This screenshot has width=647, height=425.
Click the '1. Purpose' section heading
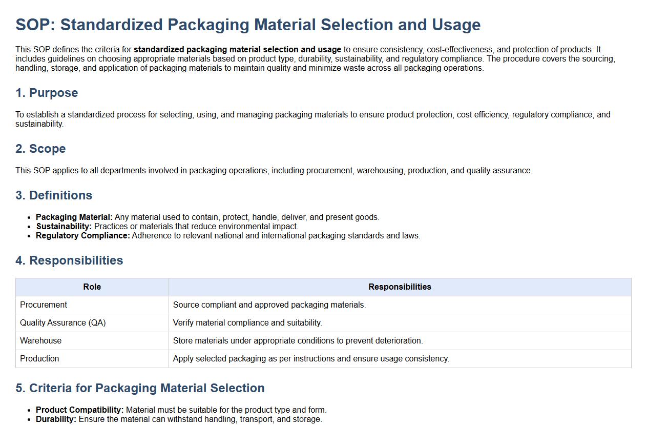pyautogui.click(x=47, y=93)
